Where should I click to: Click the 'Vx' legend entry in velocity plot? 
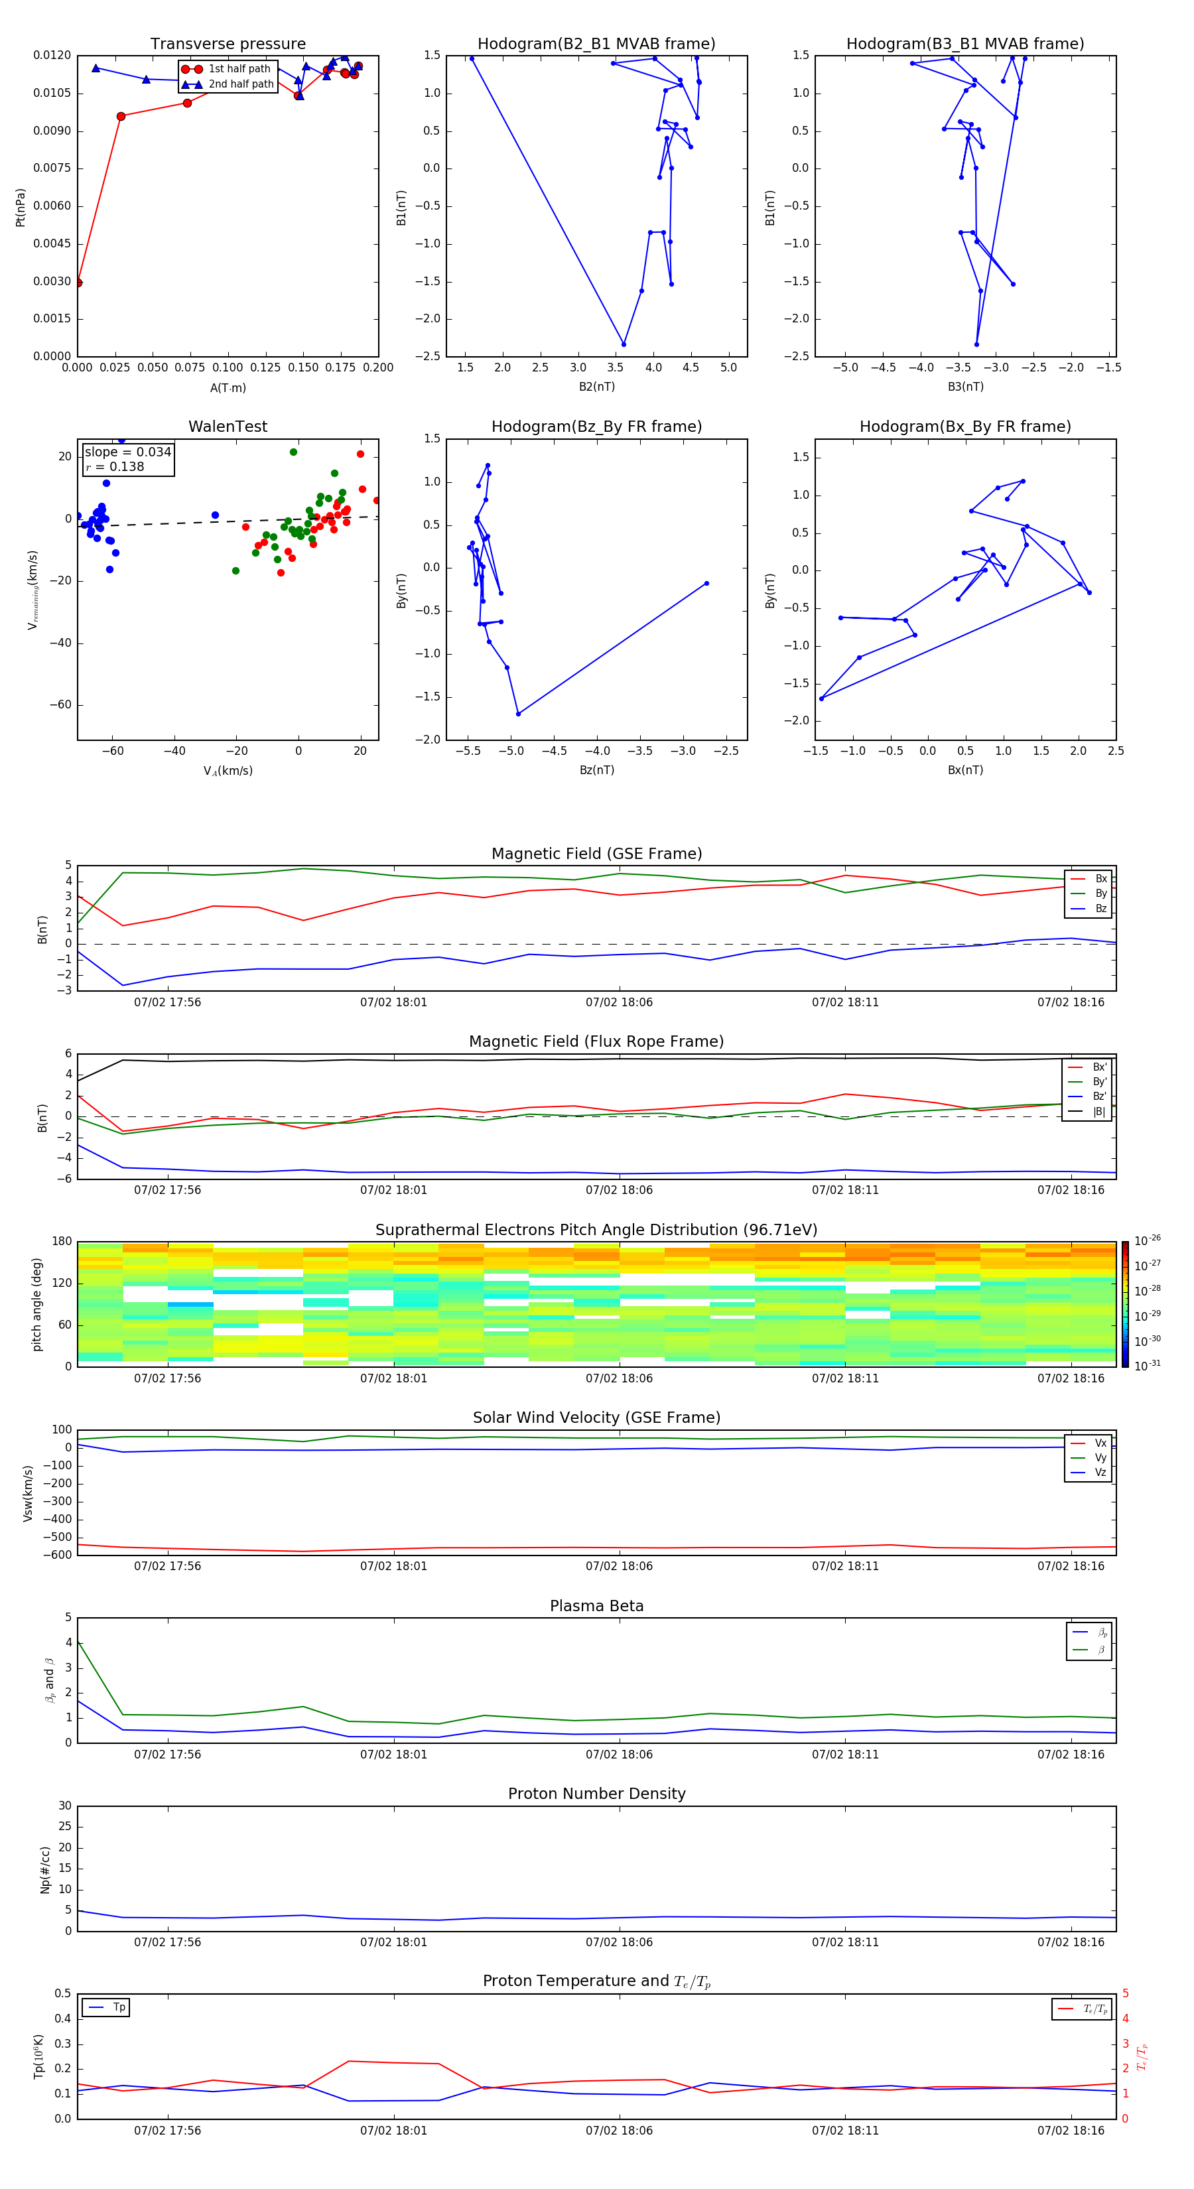[1089, 1443]
